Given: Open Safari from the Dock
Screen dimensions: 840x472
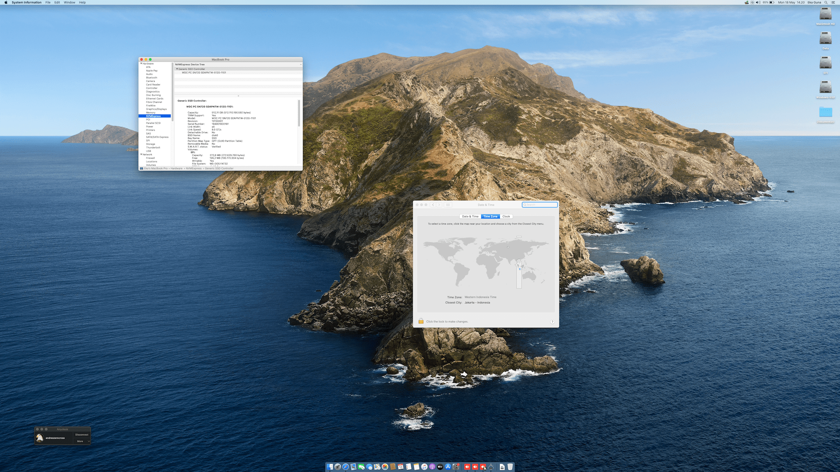Looking at the screenshot, I should [346, 467].
